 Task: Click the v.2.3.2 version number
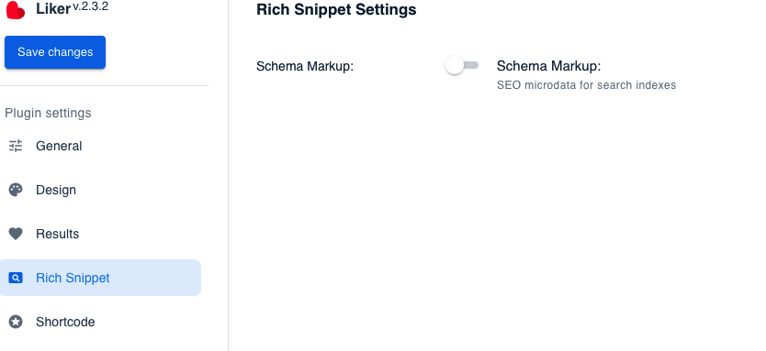[90, 6]
